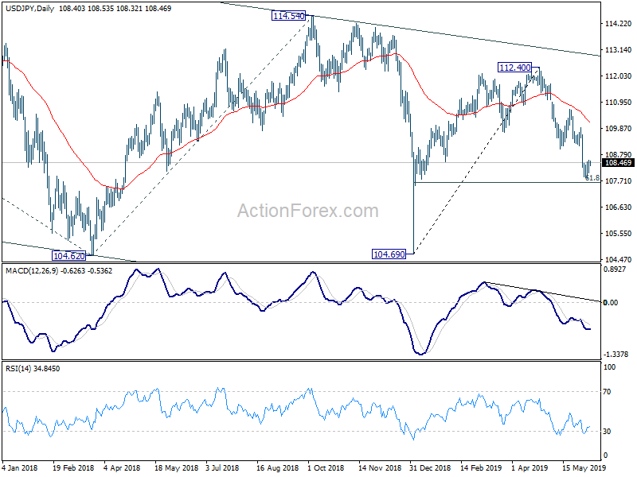
Task: Click the USDJPY,Daily chart title
Action: pyautogui.click(x=29, y=8)
